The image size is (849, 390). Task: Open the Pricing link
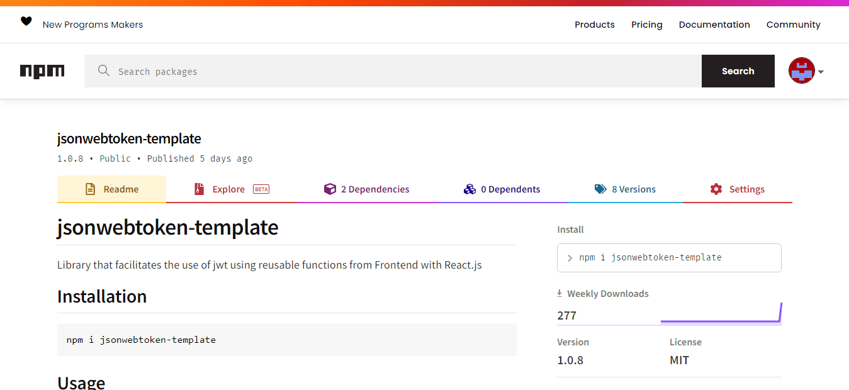click(647, 25)
